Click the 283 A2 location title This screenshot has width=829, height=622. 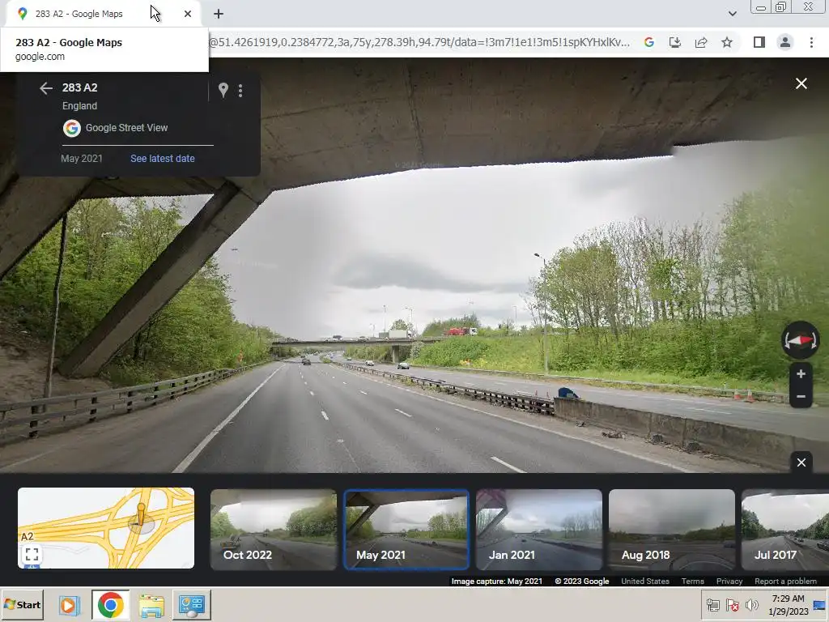80,87
